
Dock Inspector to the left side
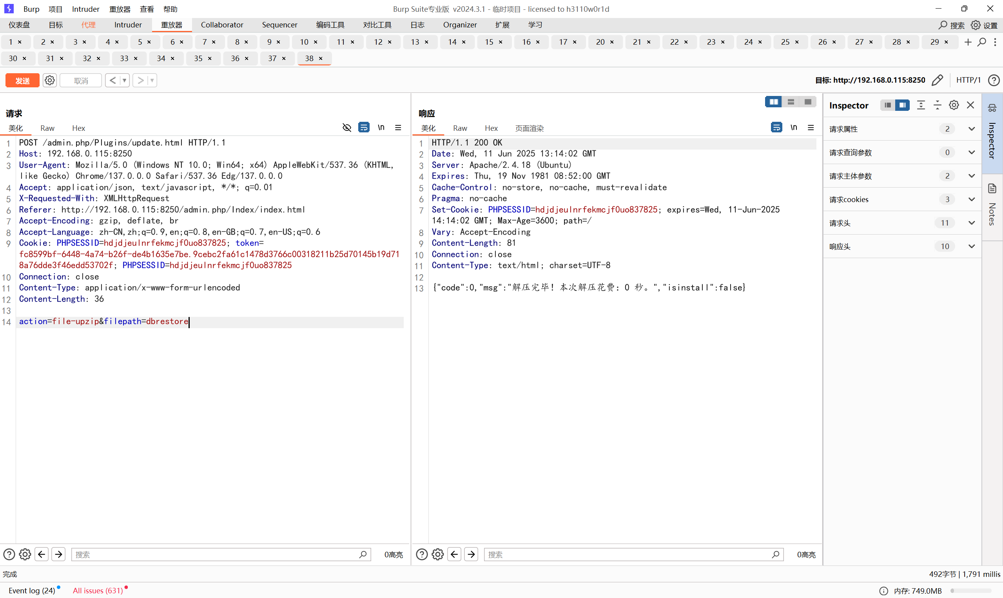[x=887, y=105]
